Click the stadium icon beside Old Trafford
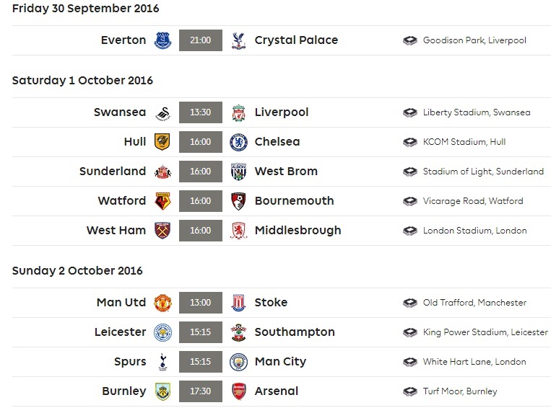Viewport: 551px width, 413px height. [x=409, y=303]
